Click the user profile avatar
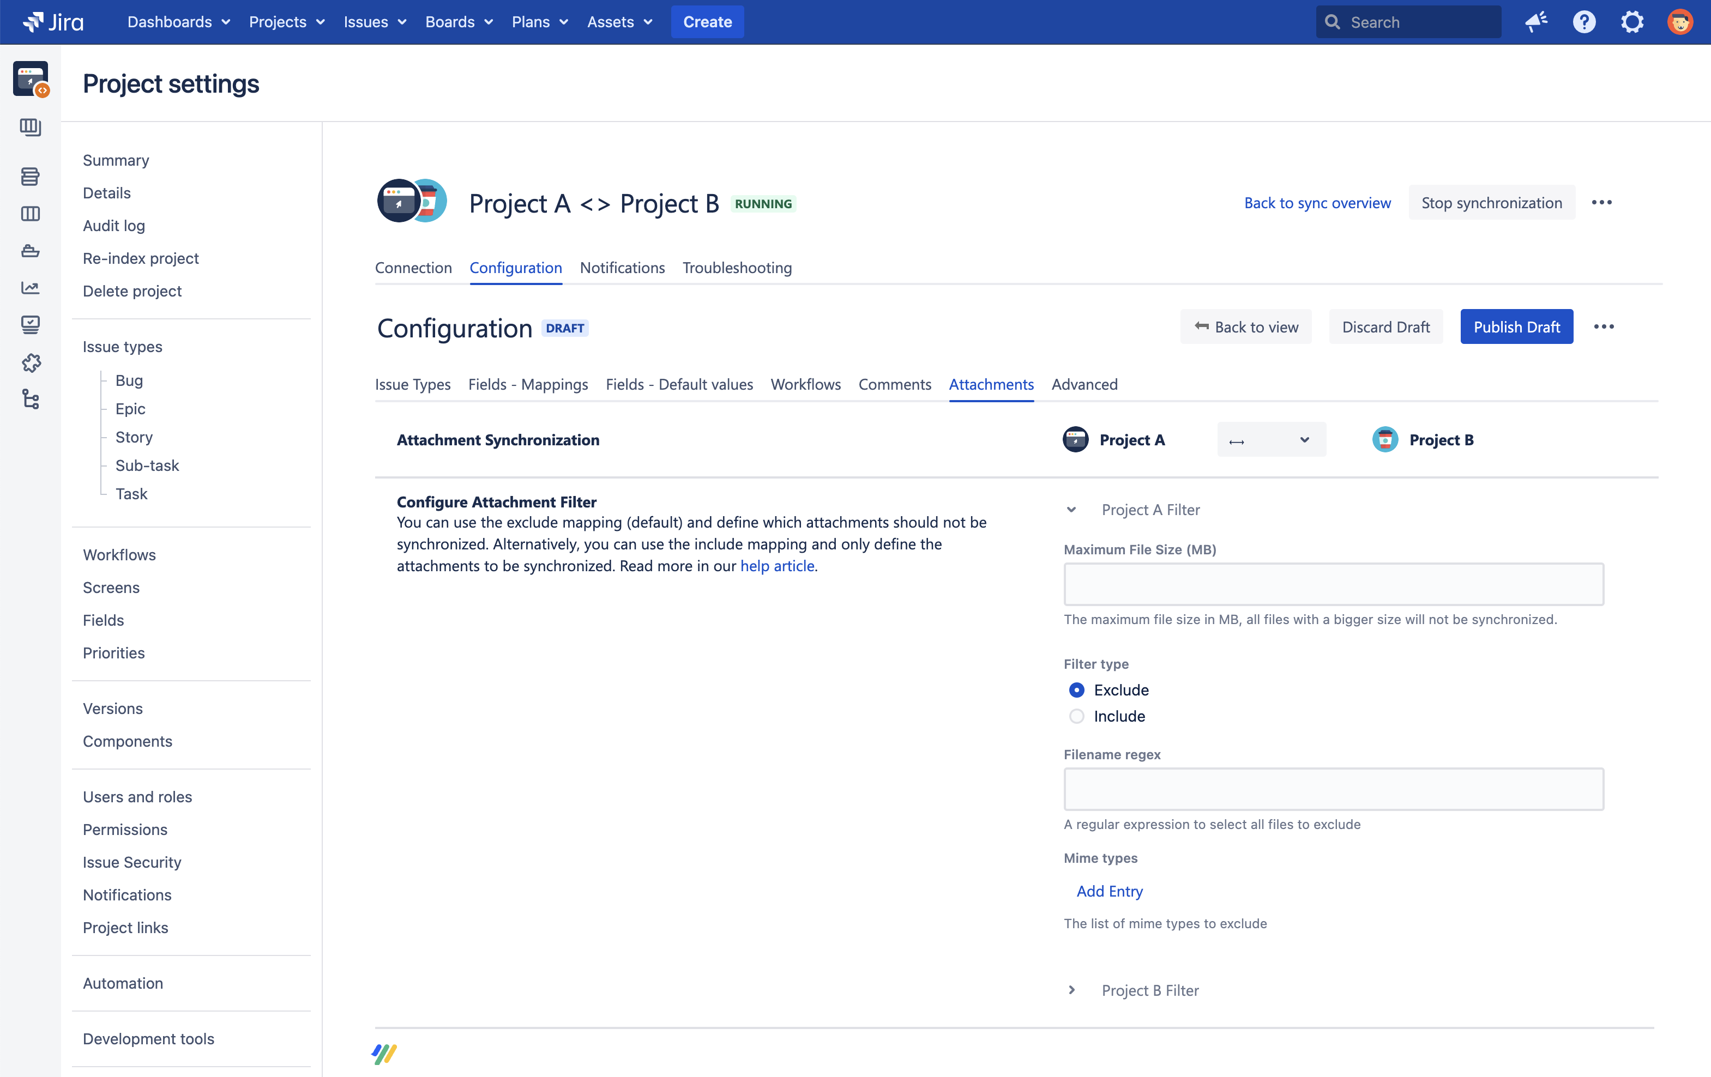 (x=1680, y=22)
